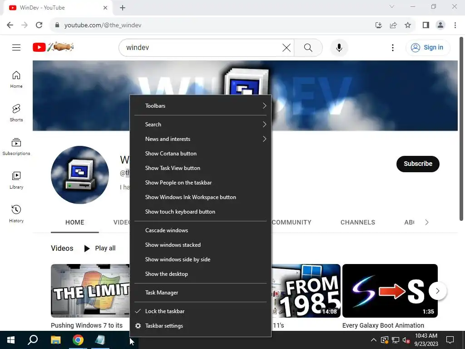Click the muted speaker tray icon
This screenshot has width=465, height=349.
406,340
